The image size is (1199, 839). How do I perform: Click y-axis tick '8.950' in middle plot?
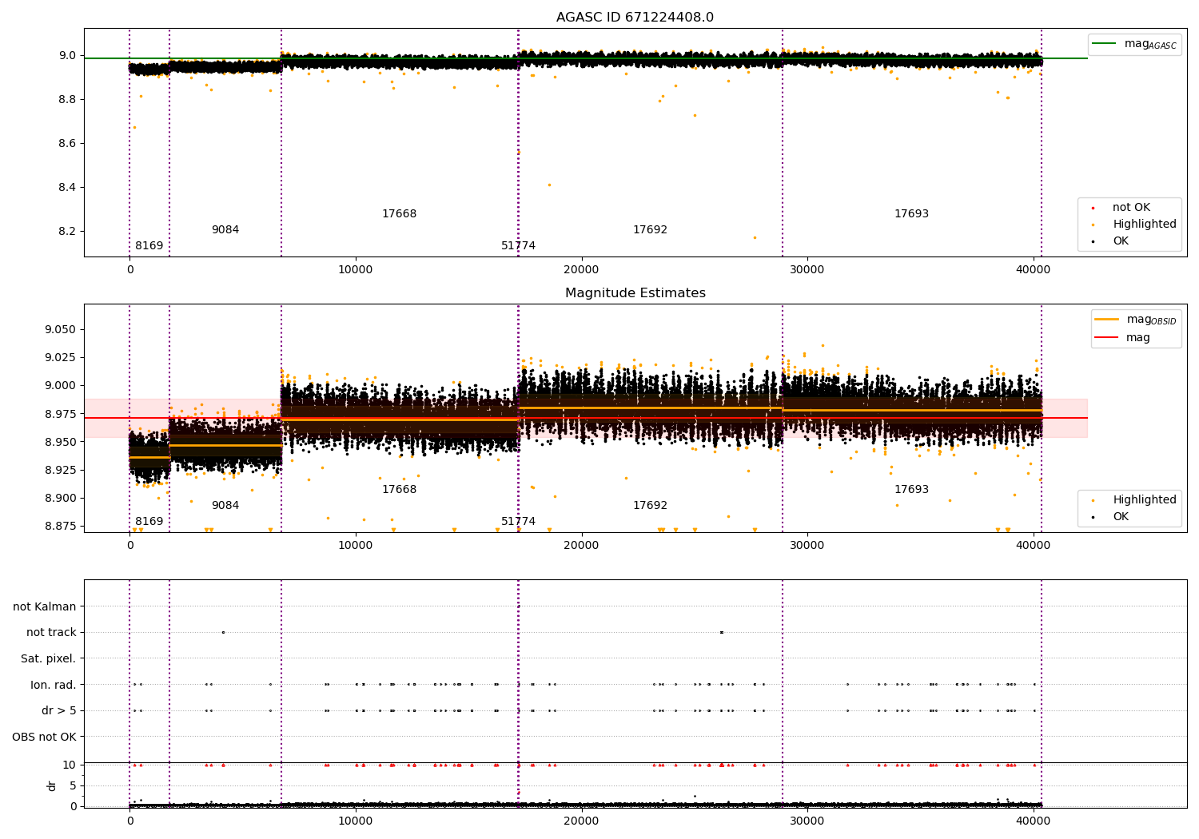60,442
